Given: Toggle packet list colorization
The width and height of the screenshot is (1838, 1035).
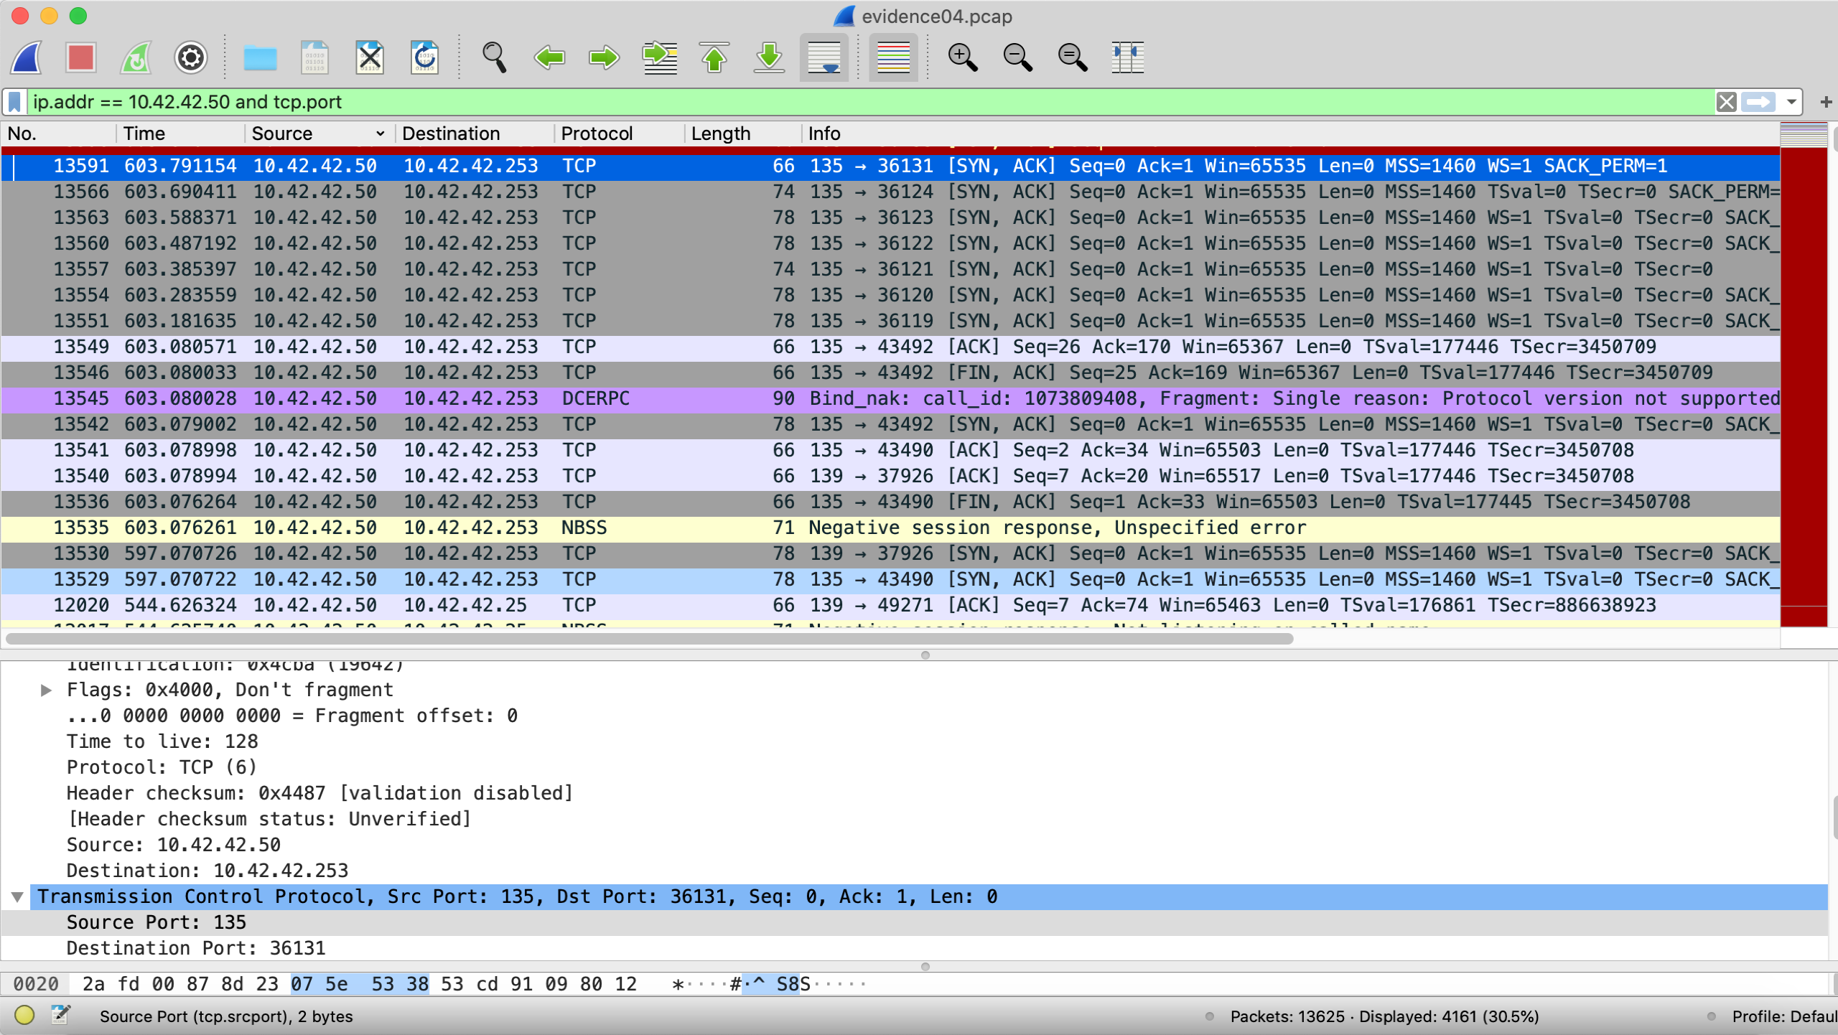Looking at the screenshot, I should pyautogui.click(x=893, y=57).
